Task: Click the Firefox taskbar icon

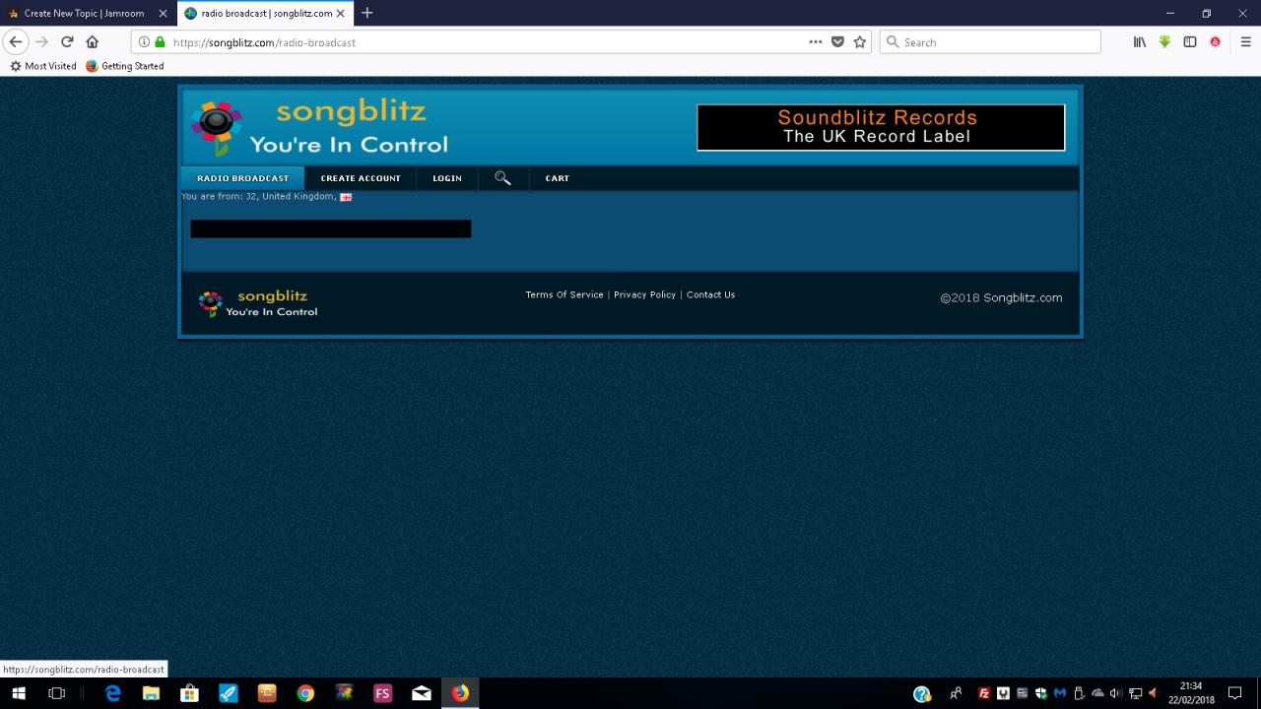Action: (460, 693)
